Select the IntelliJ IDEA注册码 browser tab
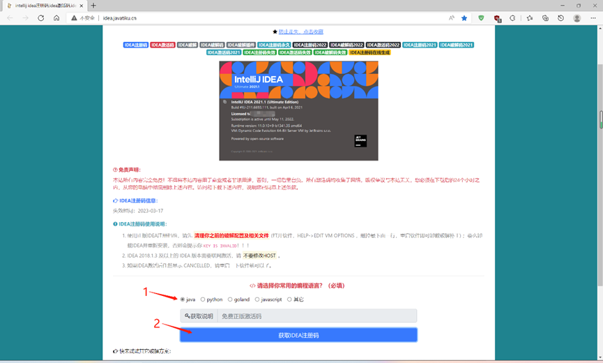This screenshot has height=363, width=603. [x=44, y=6]
